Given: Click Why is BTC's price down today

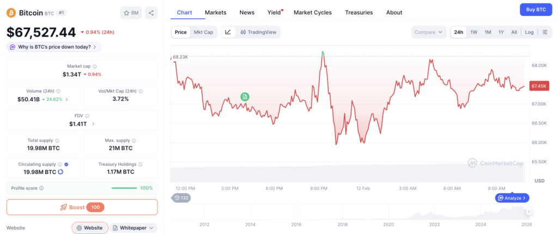Looking at the screenshot, I should [54, 47].
